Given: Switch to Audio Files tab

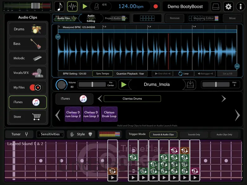Looking at the screenshot, I should coord(66,18).
